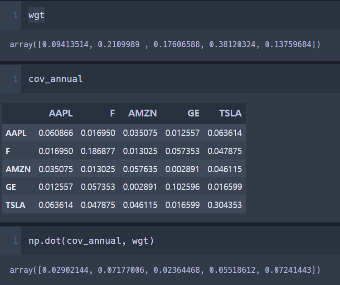
Task: Select GE variance cell 0.102596
Action: [182, 187]
